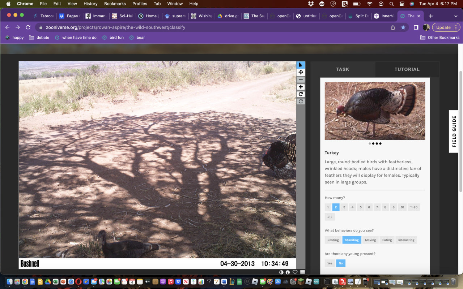Switch to the TUTORIAL tab
This screenshot has height=289, width=463.
point(407,69)
